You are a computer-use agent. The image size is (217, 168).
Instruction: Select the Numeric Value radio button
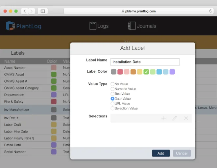[x=112, y=89]
